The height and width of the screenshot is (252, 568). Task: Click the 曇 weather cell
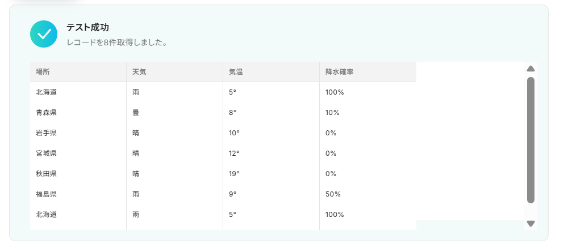pyautogui.click(x=136, y=113)
